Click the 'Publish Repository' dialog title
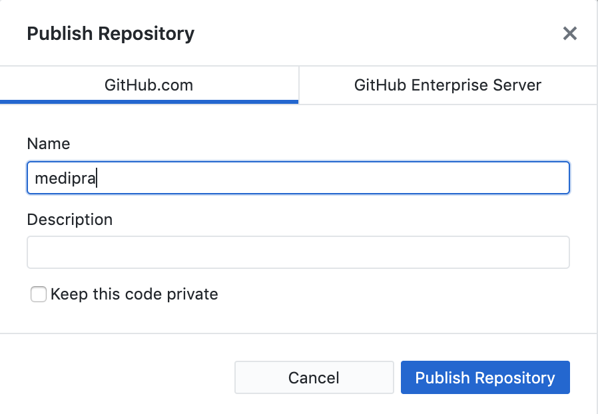Viewport: 598px width, 414px height. (111, 33)
